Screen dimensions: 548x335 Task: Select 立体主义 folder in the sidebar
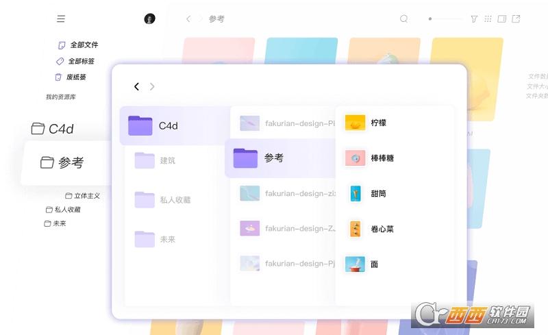coord(83,196)
